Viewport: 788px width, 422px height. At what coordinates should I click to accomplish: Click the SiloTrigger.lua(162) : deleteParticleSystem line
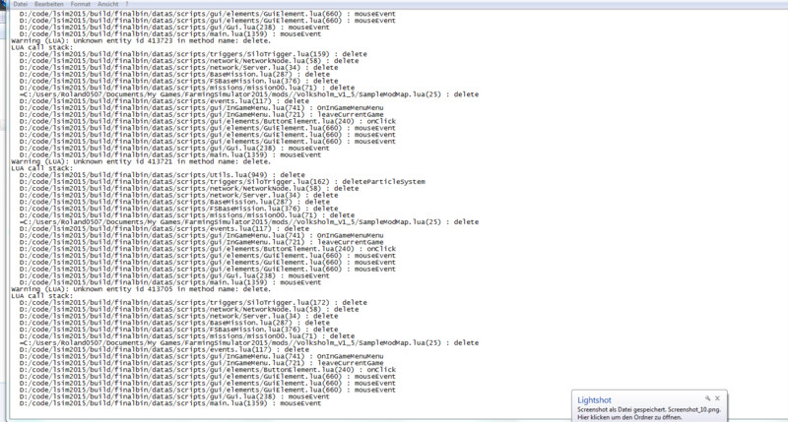click(x=223, y=182)
